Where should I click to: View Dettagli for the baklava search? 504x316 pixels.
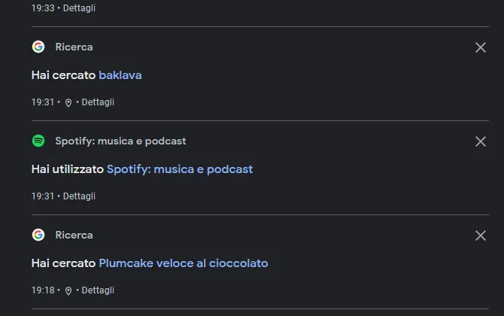point(98,102)
